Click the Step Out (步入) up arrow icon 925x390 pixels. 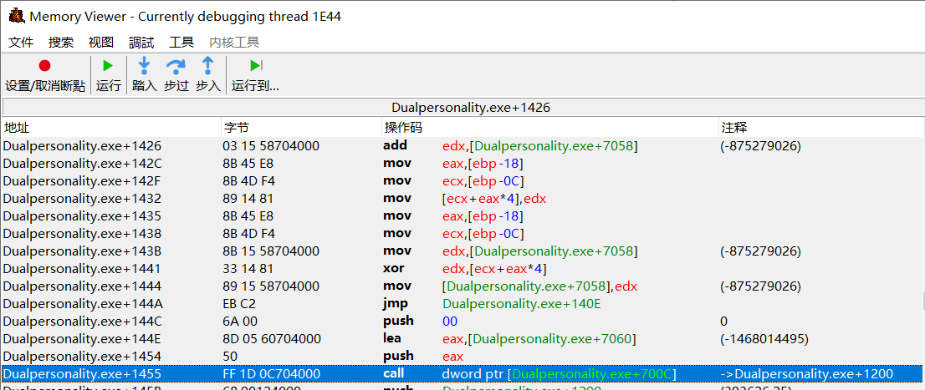[x=207, y=66]
